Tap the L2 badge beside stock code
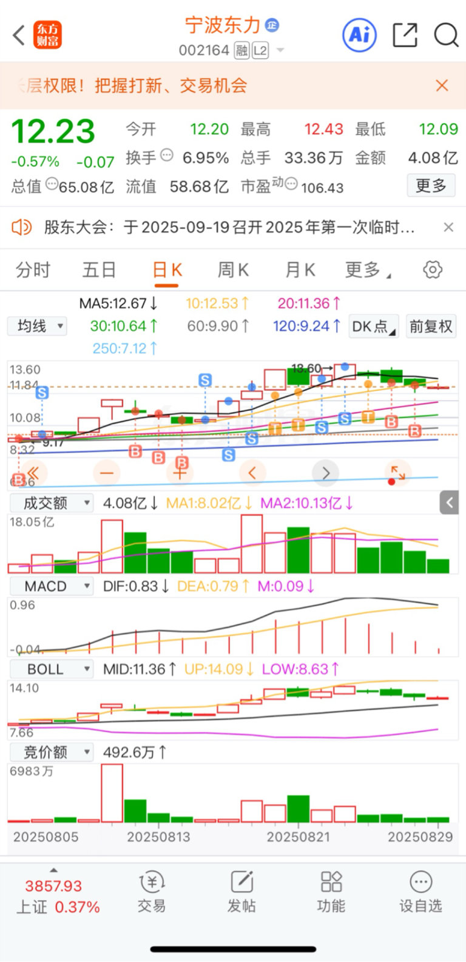Image resolution: width=466 pixels, height=962 pixels. [x=260, y=50]
